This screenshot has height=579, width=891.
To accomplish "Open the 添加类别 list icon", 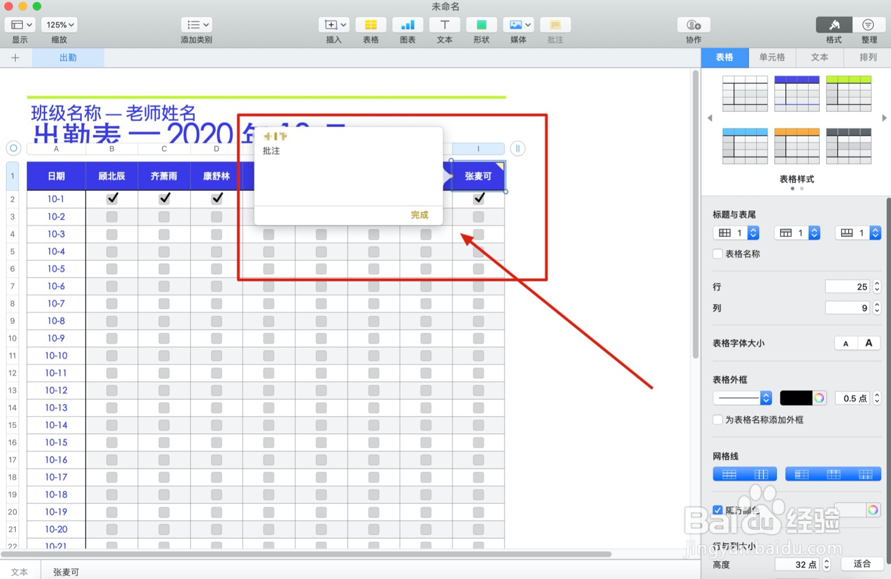I will pyautogui.click(x=197, y=24).
